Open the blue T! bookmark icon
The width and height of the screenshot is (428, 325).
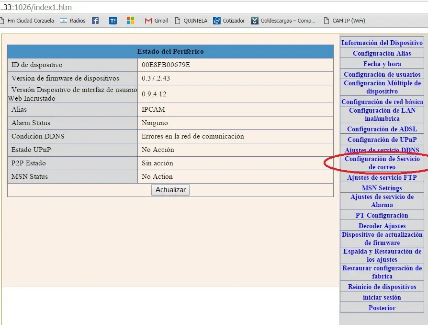pos(113,21)
